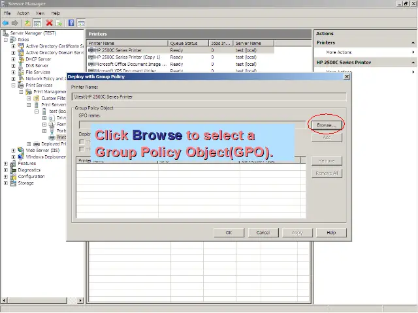
Task: Click the Storage node icon
Action: point(13,183)
